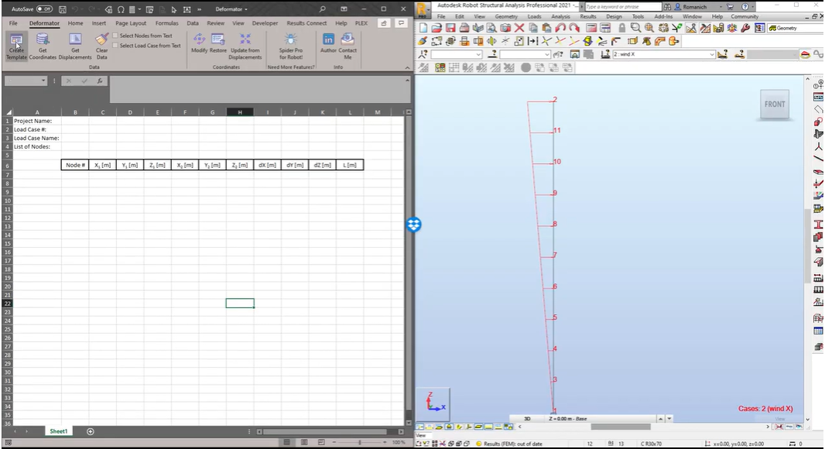Switch to Excel Home tab

pyautogui.click(x=75, y=23)
